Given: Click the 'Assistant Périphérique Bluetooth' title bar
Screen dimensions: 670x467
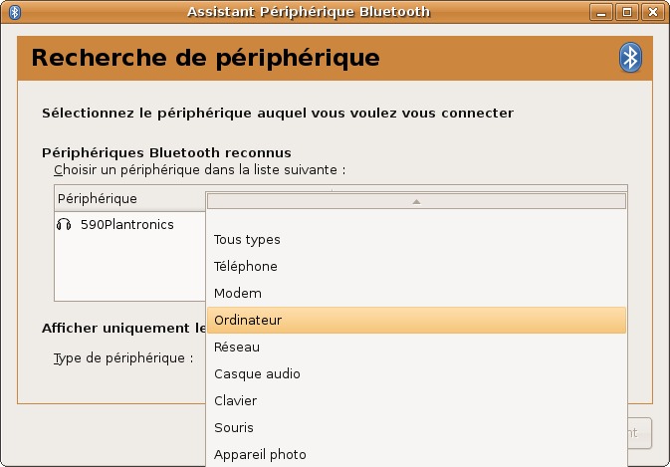Looking at the screenshot, I should 309,12.
